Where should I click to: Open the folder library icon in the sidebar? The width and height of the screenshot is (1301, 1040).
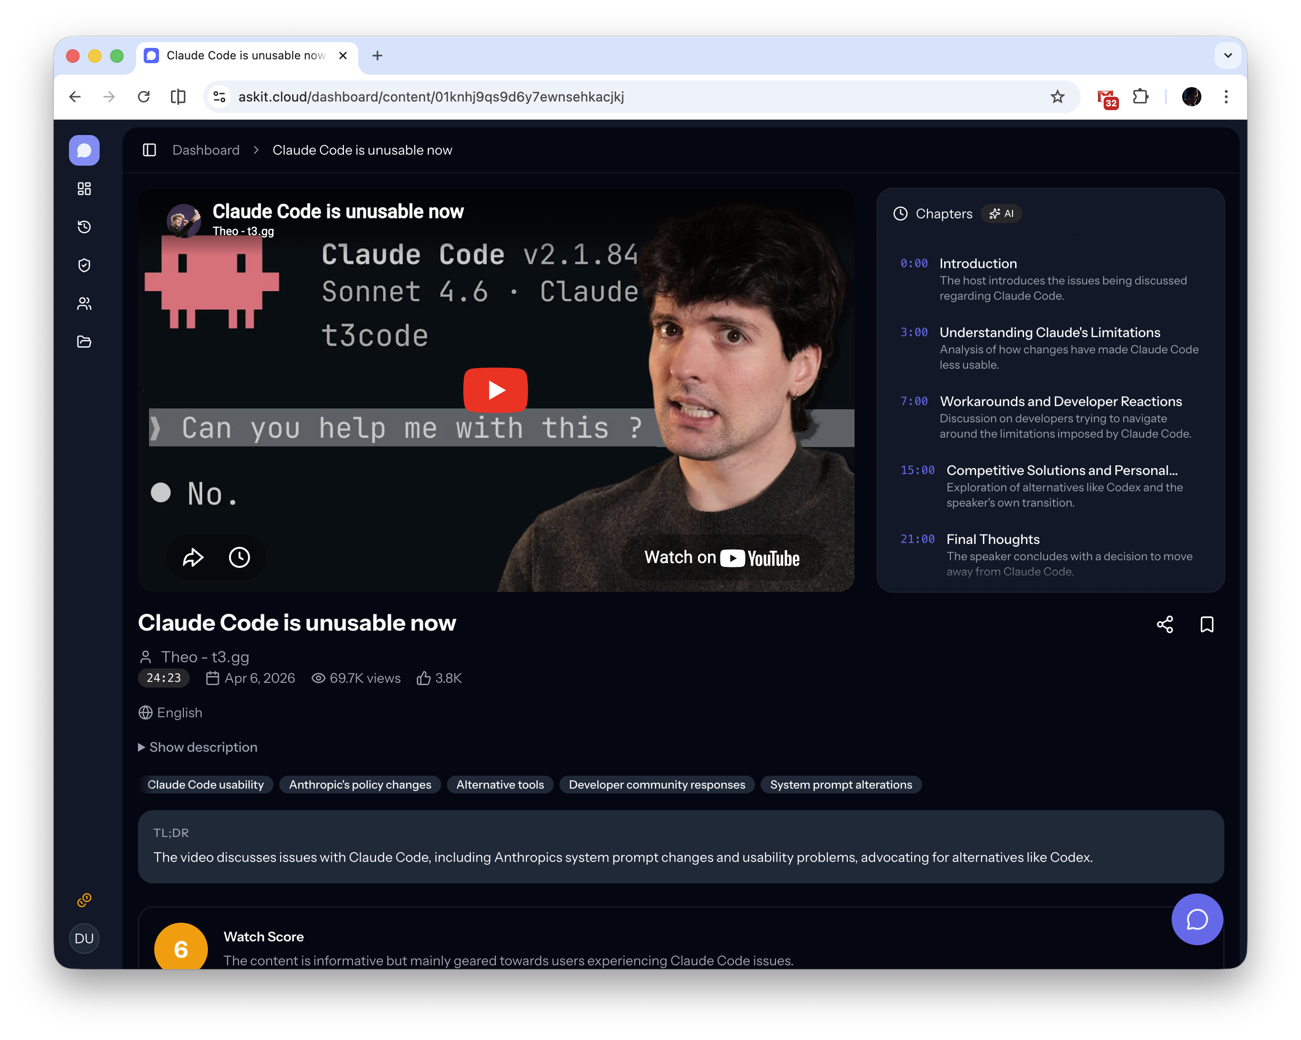click(x=84, y=341)
